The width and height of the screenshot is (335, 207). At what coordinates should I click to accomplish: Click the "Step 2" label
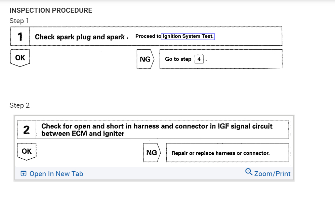(19, 105)
